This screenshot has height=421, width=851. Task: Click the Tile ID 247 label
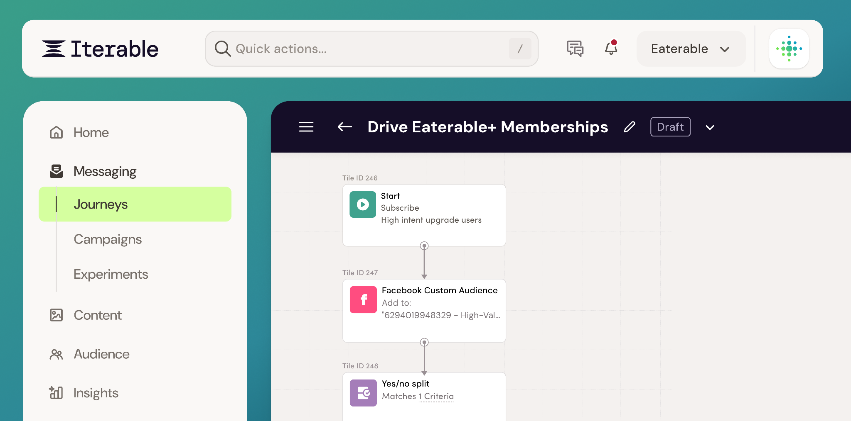[x=360, y=273]
